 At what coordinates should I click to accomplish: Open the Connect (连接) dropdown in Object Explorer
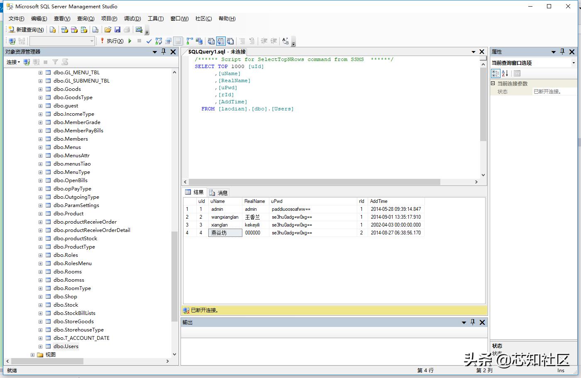click(13, 62)
